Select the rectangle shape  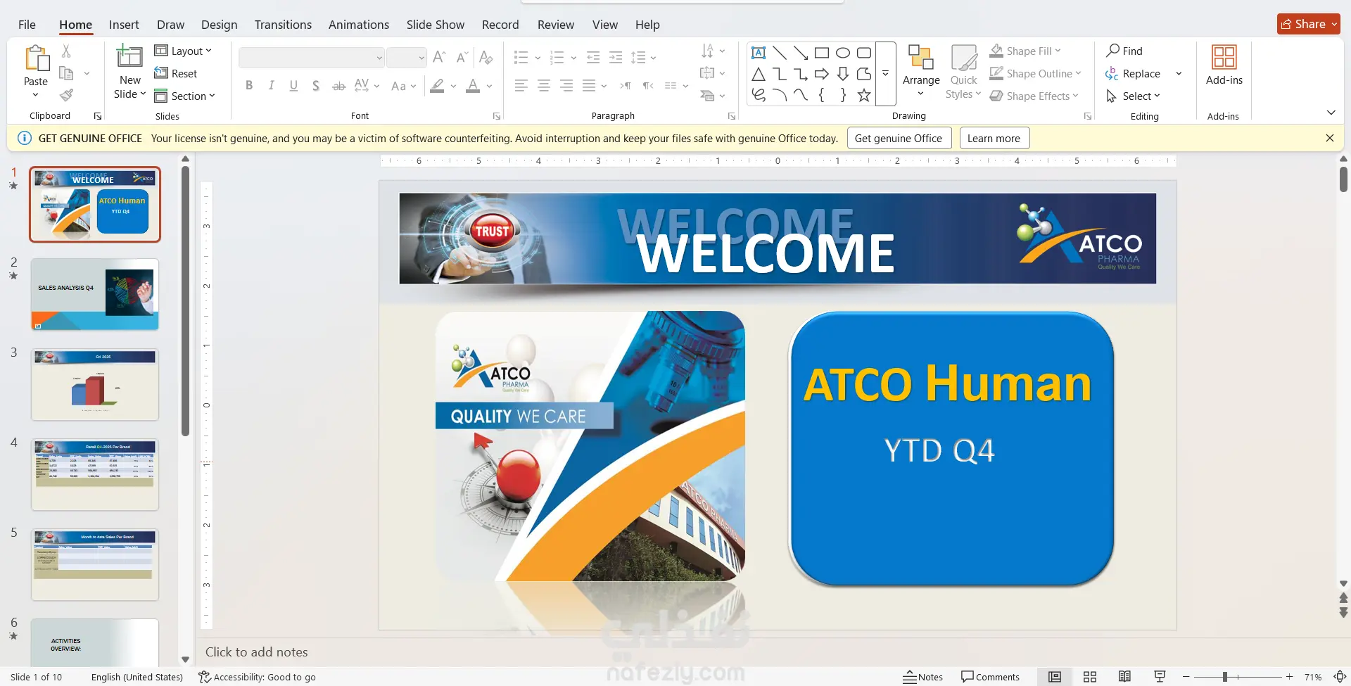click(x=821, y=53)
